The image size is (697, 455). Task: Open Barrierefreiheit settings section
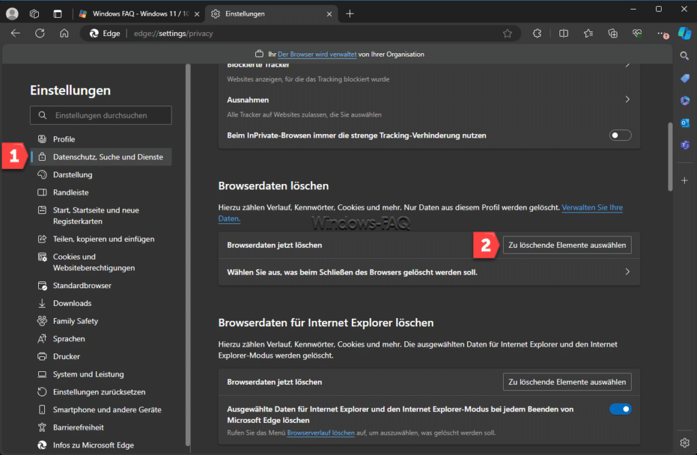(x=101, y=428)
